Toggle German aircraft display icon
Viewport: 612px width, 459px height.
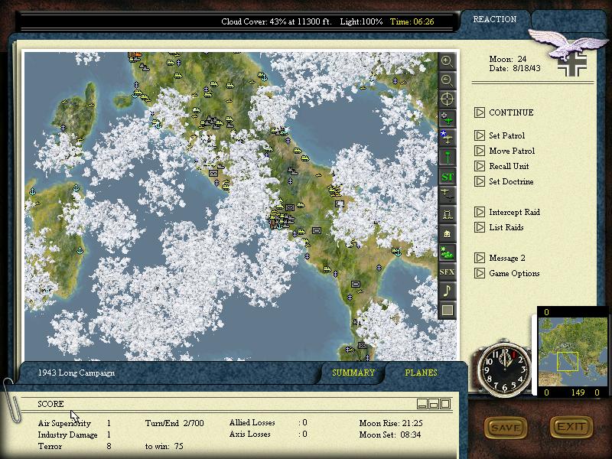(447, 119)
